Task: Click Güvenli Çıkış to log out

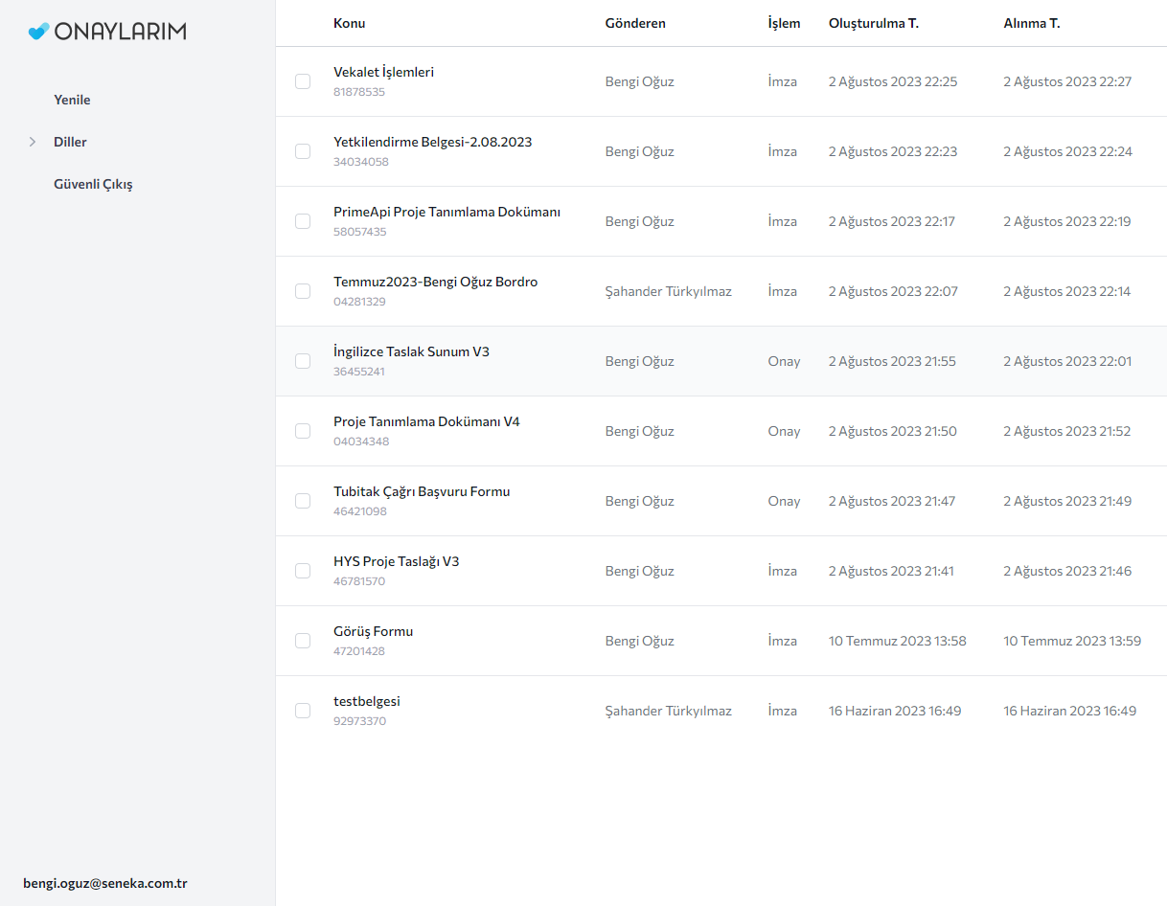Action: coord(93,184)
